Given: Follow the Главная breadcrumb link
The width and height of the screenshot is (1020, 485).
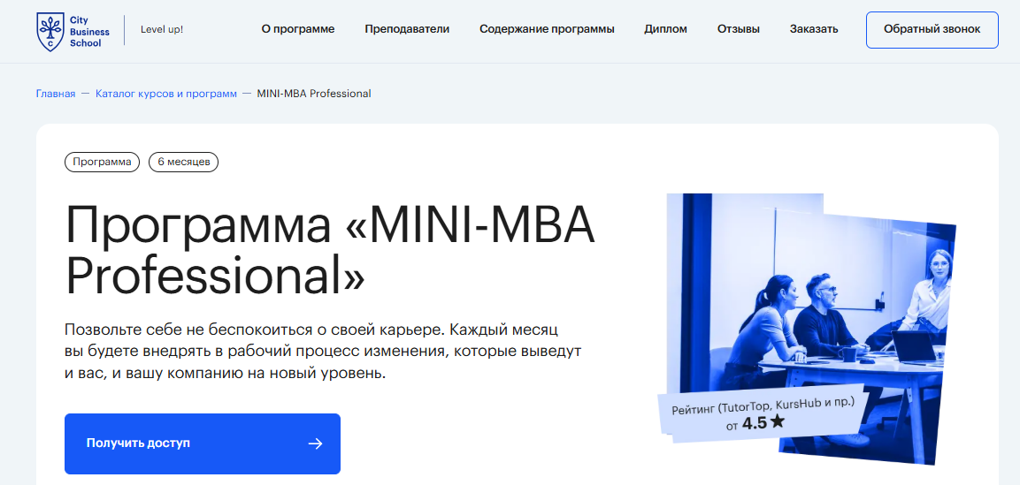Looking at the screenshot, I should coord(56,94).
